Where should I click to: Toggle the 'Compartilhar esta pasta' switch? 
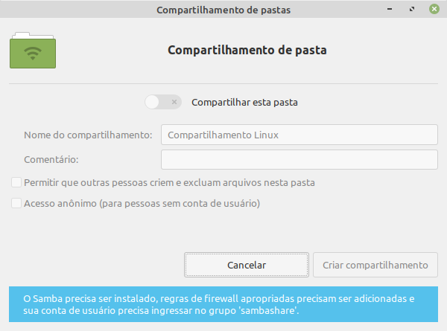[x=163, y=102]
